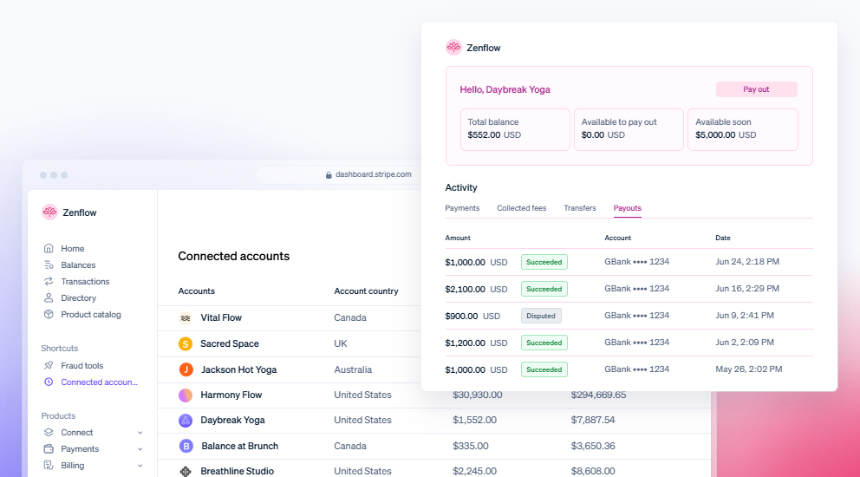Click the Vital Flow account avatar
The width and height of the screenshot is (860, 477).
pos(186,317)
